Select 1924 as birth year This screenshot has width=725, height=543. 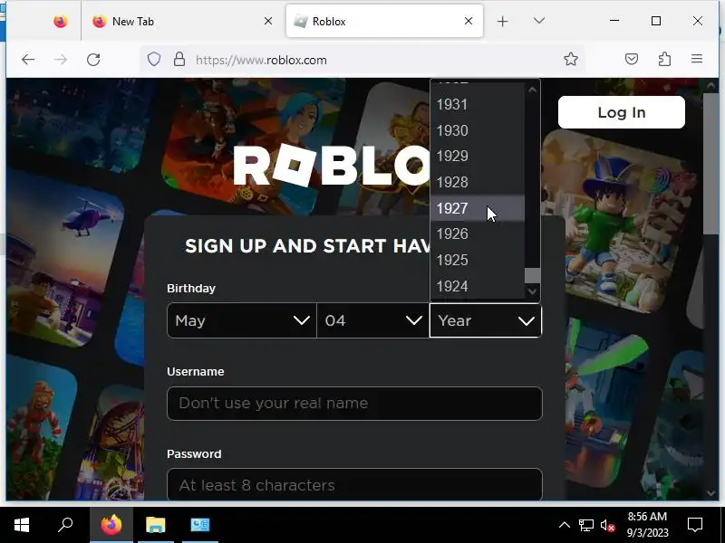[478, 286]
